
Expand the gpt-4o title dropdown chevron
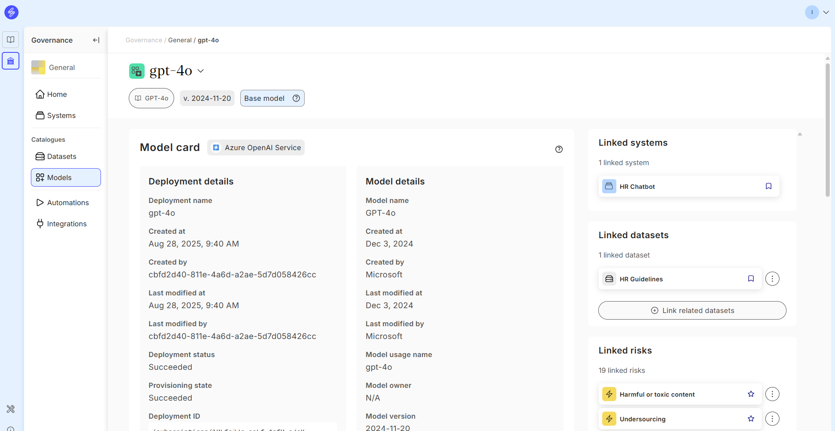tap(201, 71)
